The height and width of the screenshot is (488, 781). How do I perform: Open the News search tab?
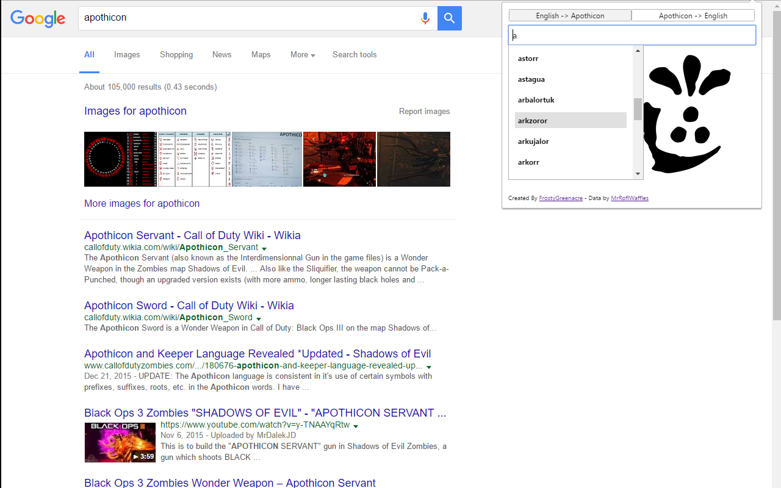[222, 55]
